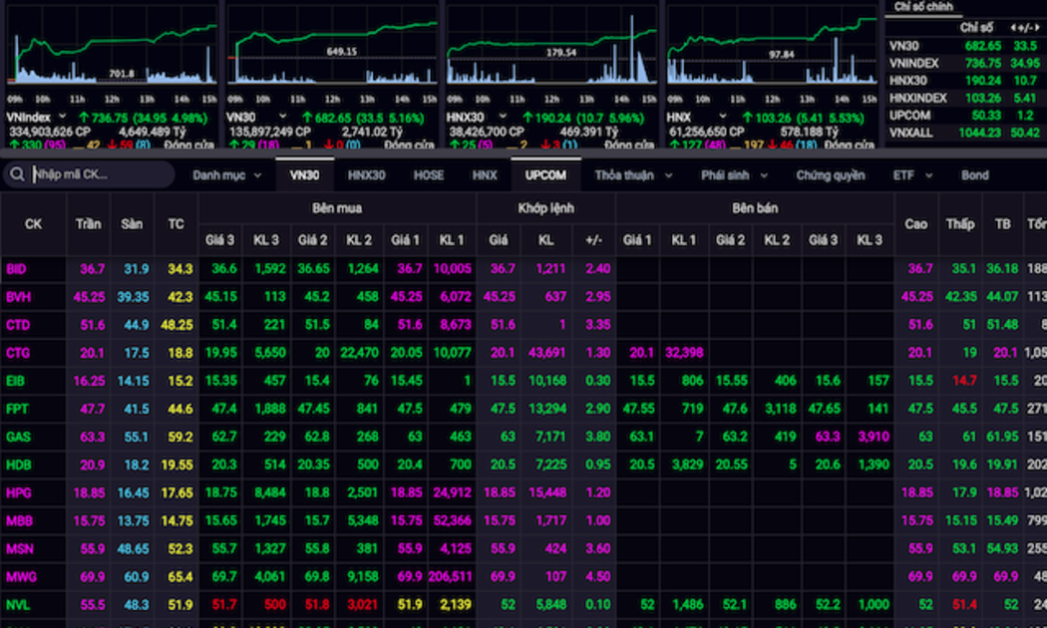Click left arrow beside +/- column header
The image size is (1047, 628).
[x=1014, y=28]
